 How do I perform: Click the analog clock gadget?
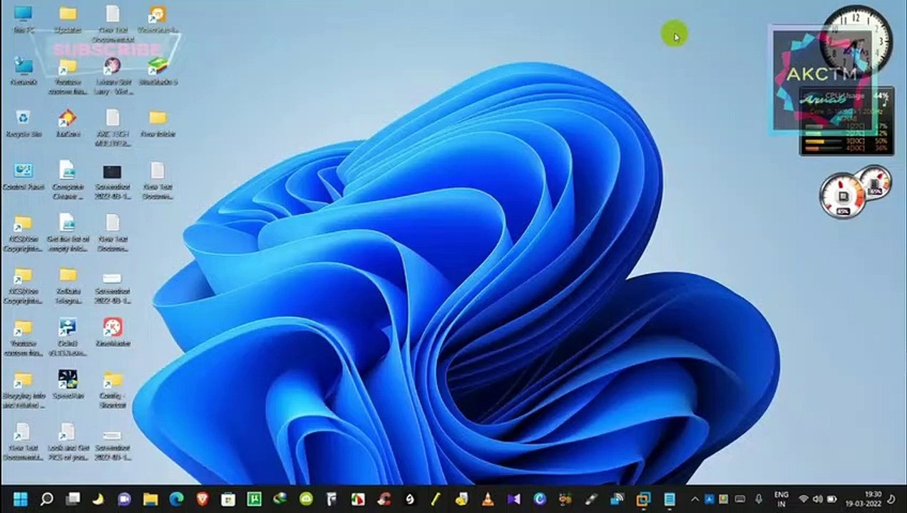856,41
